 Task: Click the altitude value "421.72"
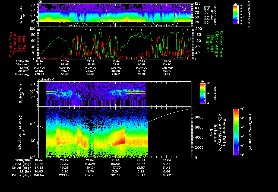pyautogui.click(x=141, y=71)
